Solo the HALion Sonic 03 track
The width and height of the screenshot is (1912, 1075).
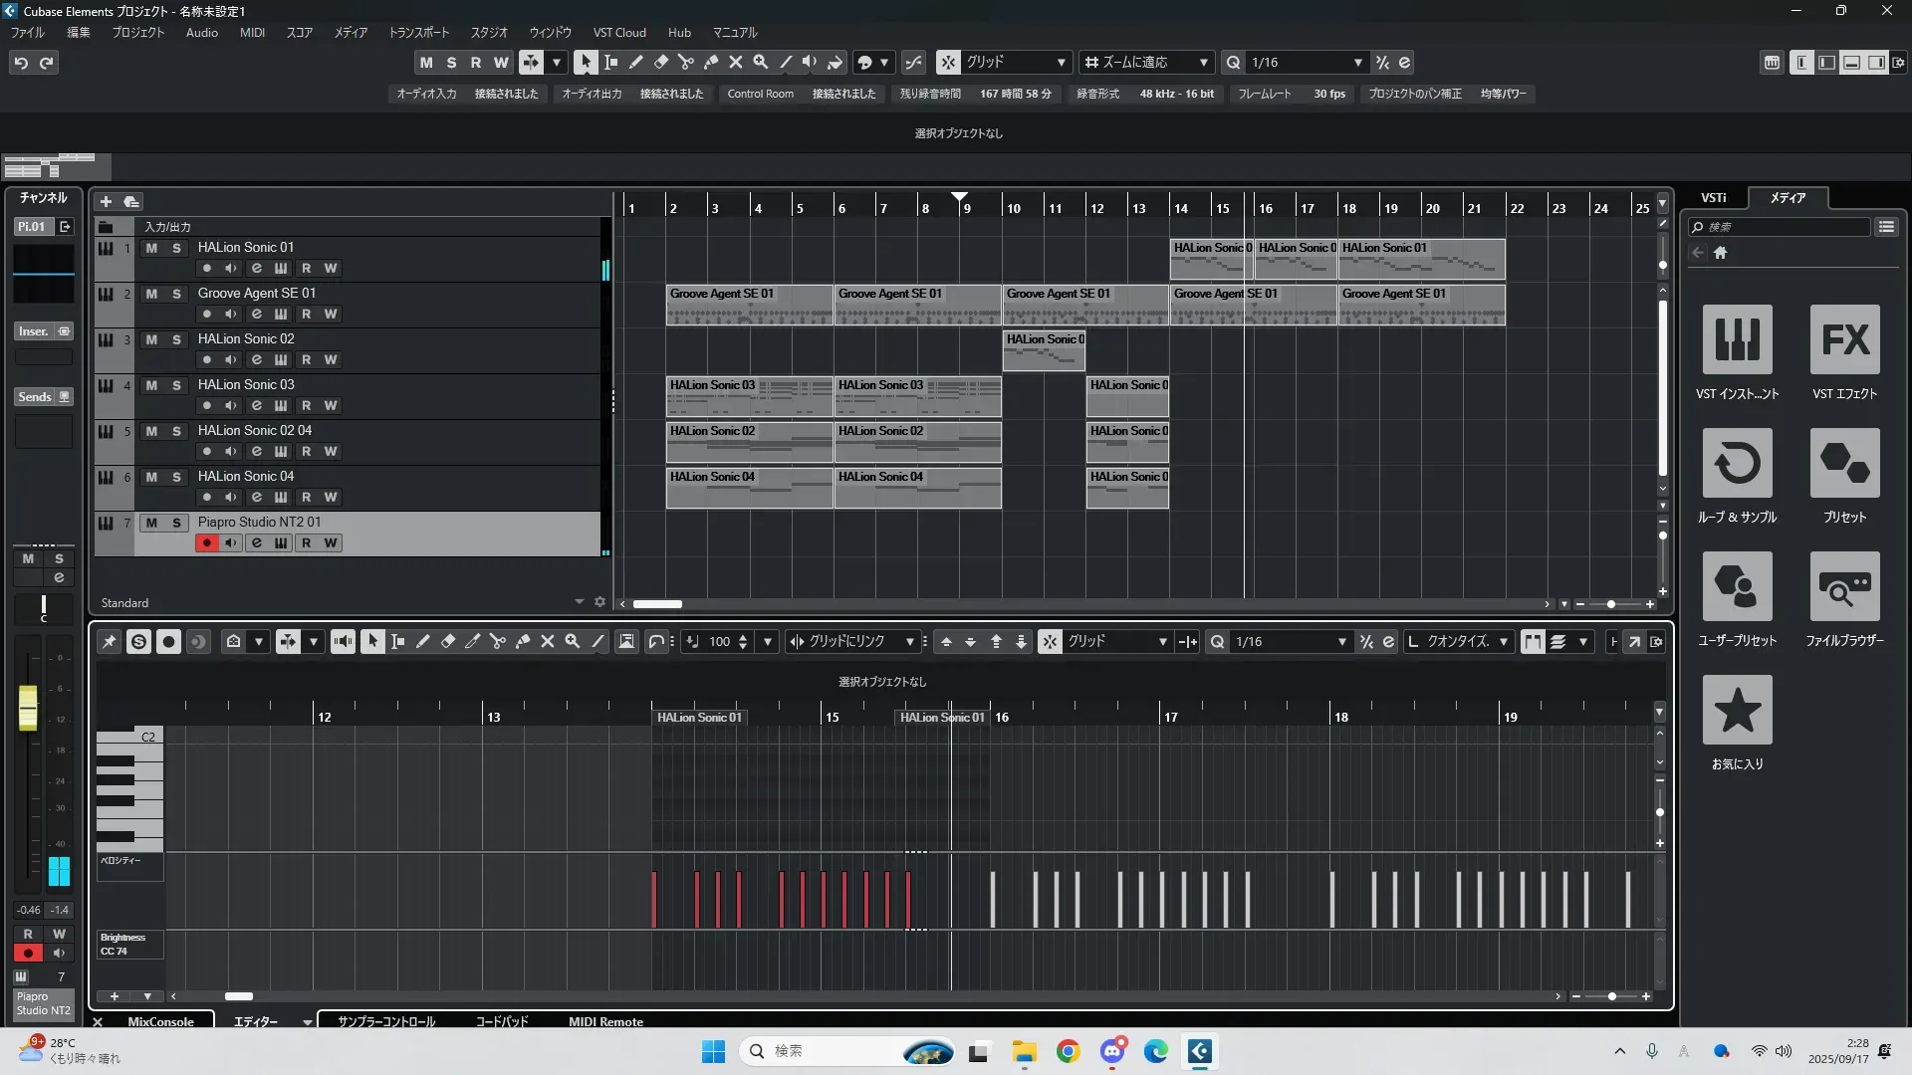(176, 385)
